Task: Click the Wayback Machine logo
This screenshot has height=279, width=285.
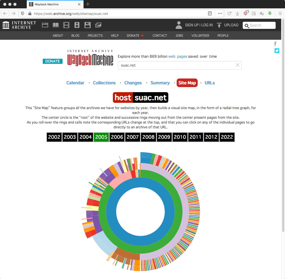Action: tap(90, 58)
